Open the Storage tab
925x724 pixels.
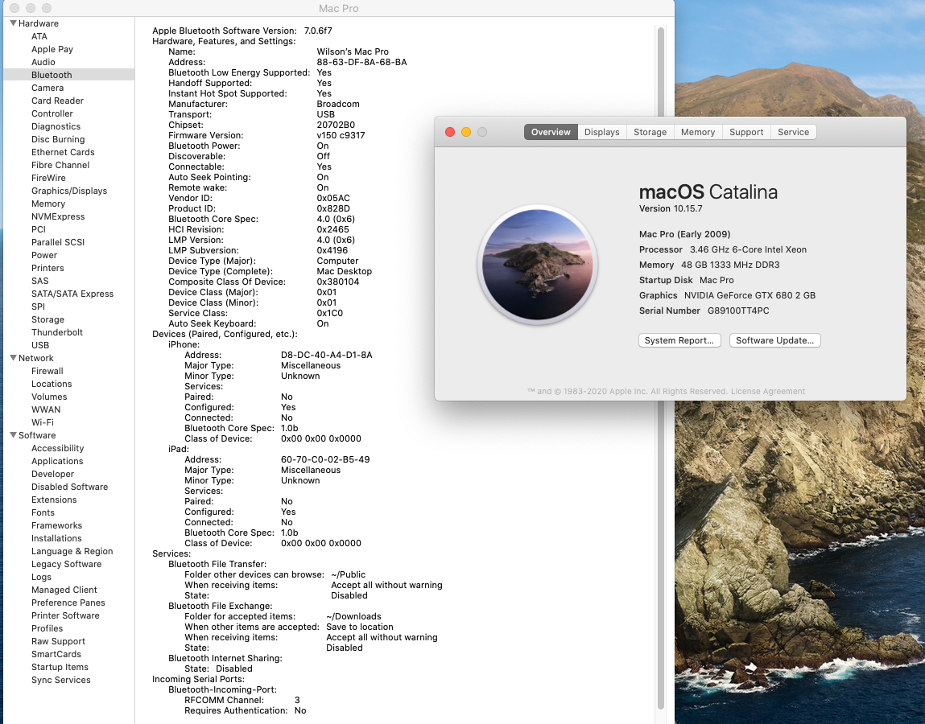point(650,132)
